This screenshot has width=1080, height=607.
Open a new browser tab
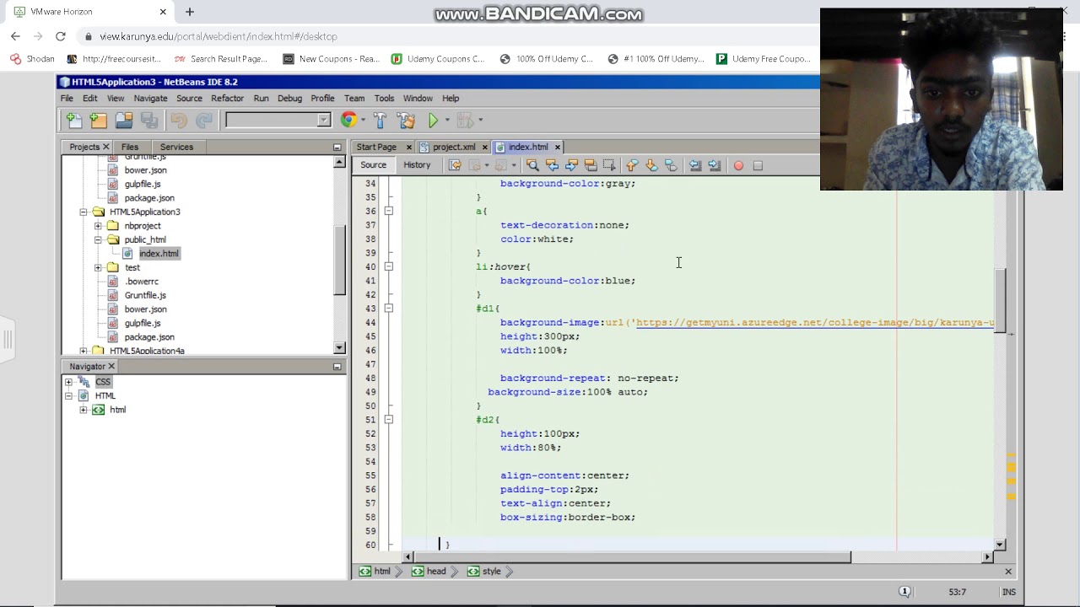click(x=190, y=12)
